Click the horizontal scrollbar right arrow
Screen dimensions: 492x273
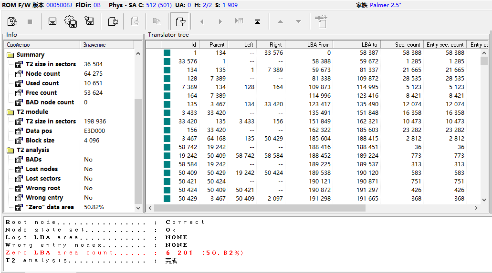point(476,208)
